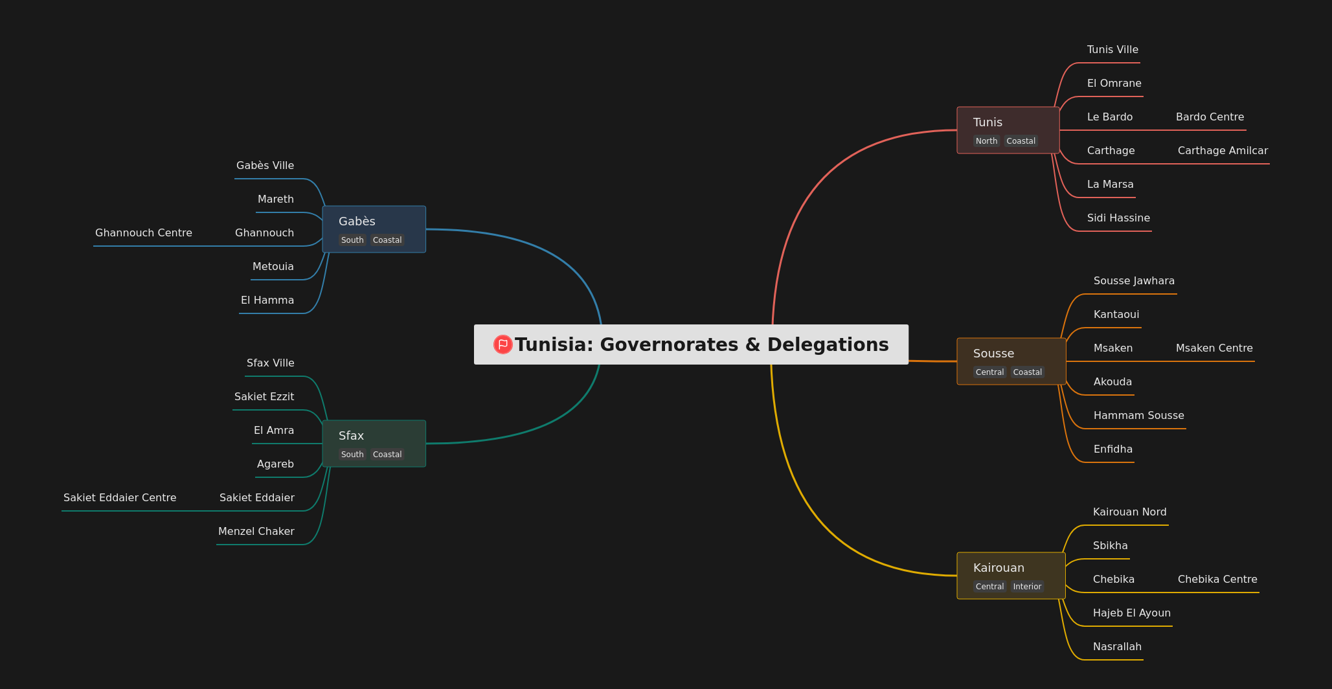Select the Sfax governorate node

point(374,444)
